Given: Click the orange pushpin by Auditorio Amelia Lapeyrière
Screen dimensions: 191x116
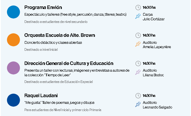Looking at the screenshot, I should [x=138, y=44].
